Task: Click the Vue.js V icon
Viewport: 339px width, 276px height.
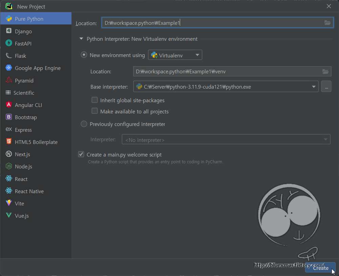Action: coord(9,215)
